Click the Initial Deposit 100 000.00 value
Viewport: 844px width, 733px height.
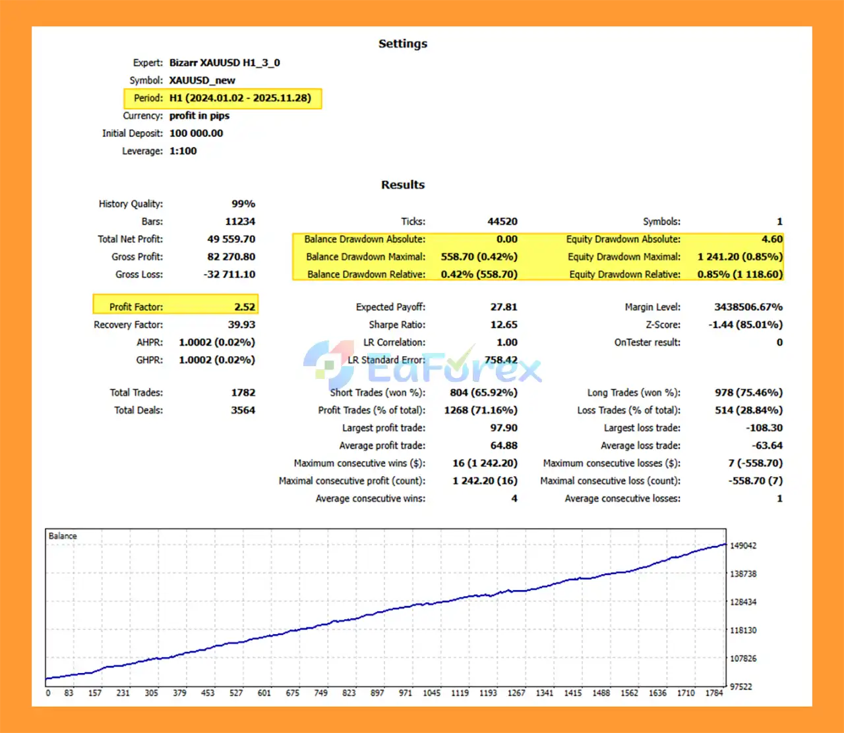(196, 133)
